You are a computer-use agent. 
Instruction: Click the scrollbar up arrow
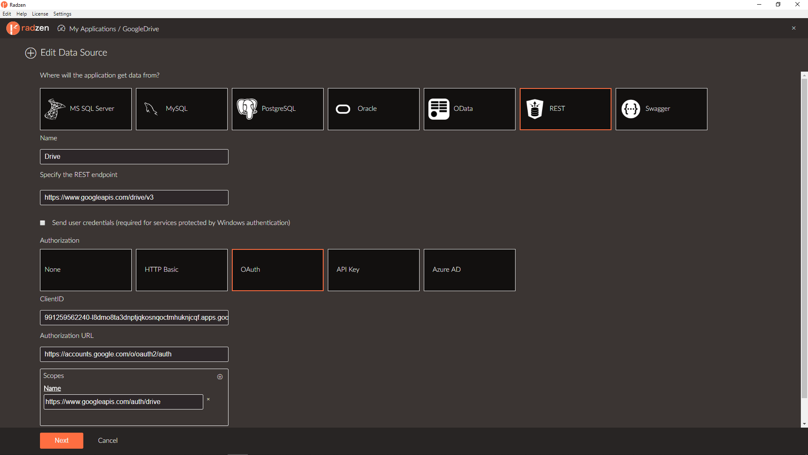804,75
